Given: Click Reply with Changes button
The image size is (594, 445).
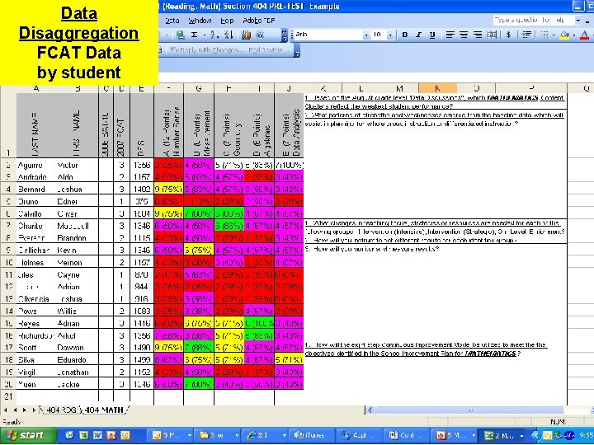Looking at the screenshot, I should 207,50.
